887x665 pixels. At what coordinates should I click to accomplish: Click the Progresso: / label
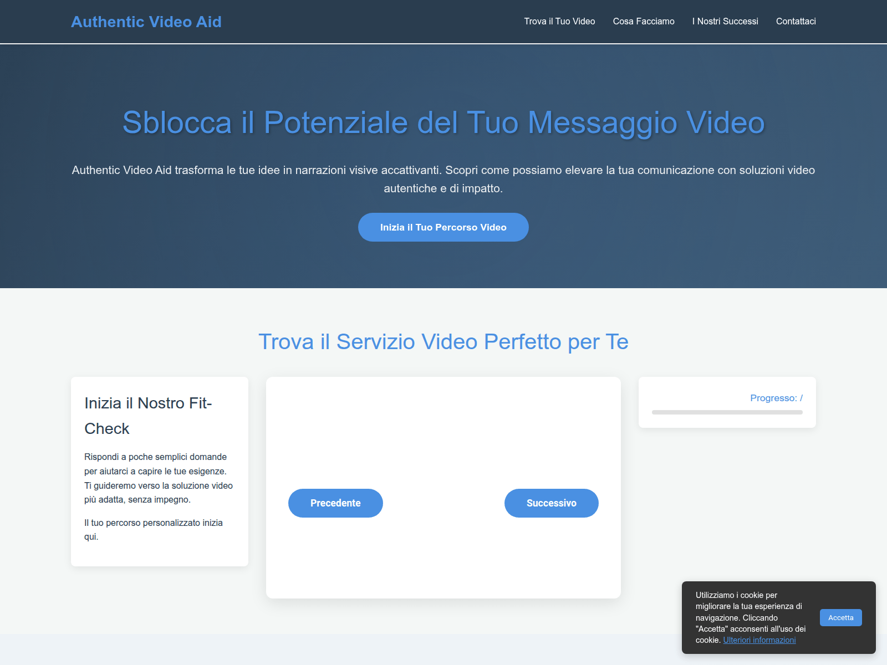click(776, 398)
